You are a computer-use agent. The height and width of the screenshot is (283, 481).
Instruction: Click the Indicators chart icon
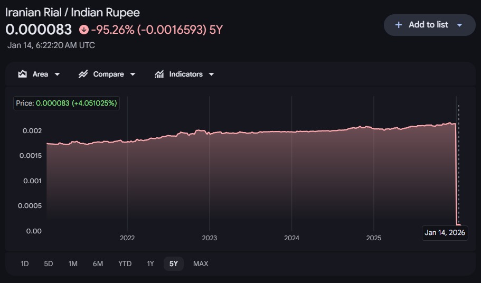click(159, 74)
